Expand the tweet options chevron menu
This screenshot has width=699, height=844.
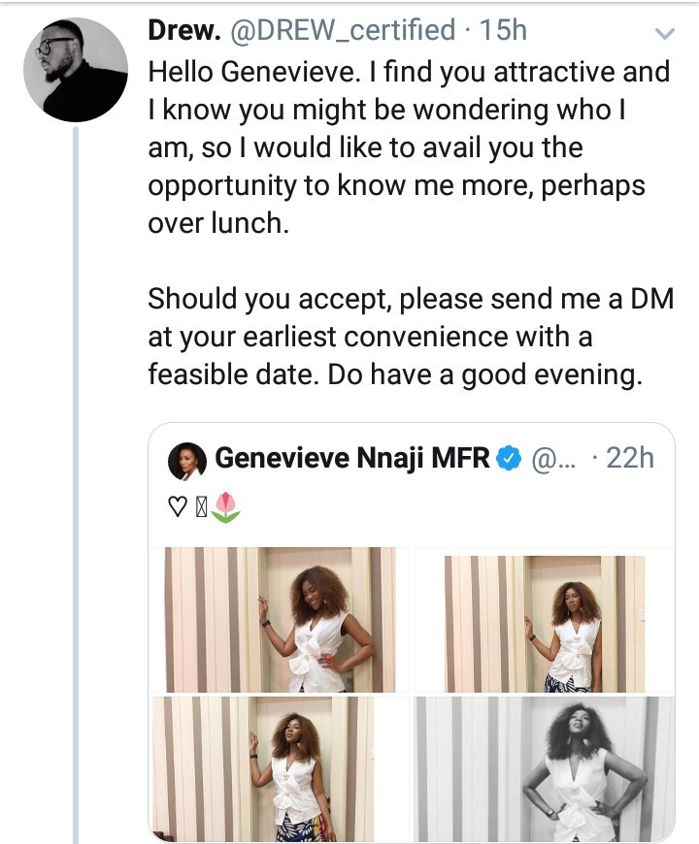(x=665, y=34)
